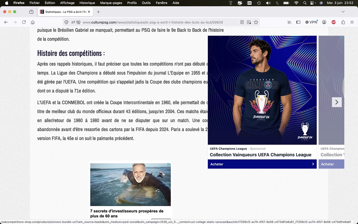Open the Édition menu
Image resolution: width=358 pixels, height=224 pixels.
50,3
